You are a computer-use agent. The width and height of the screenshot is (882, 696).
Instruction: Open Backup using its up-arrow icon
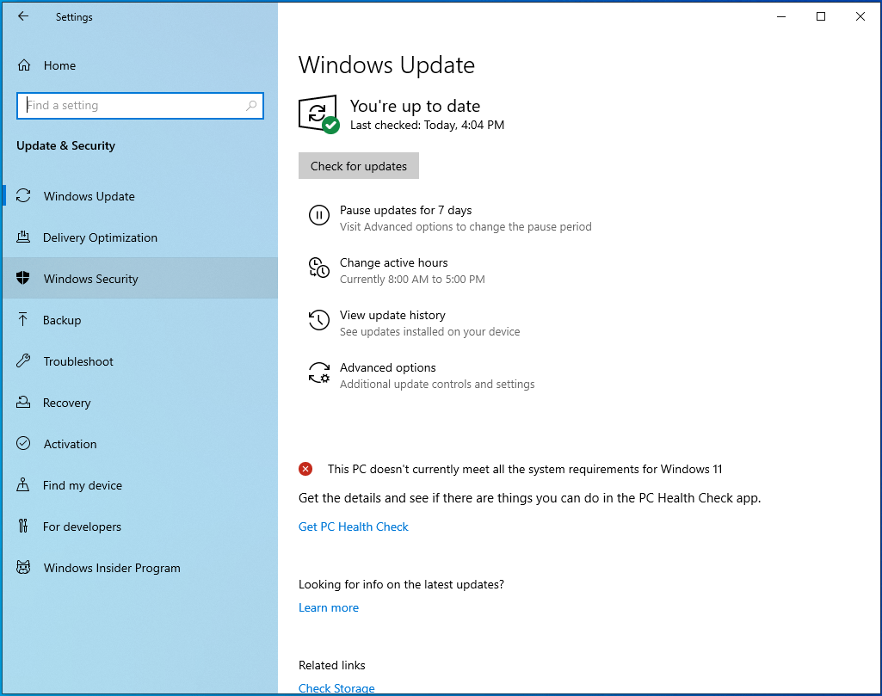[22, 320]
